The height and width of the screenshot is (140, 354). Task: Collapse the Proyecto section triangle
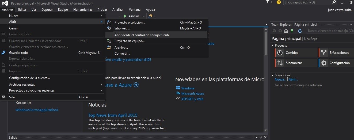click(273, 46)
